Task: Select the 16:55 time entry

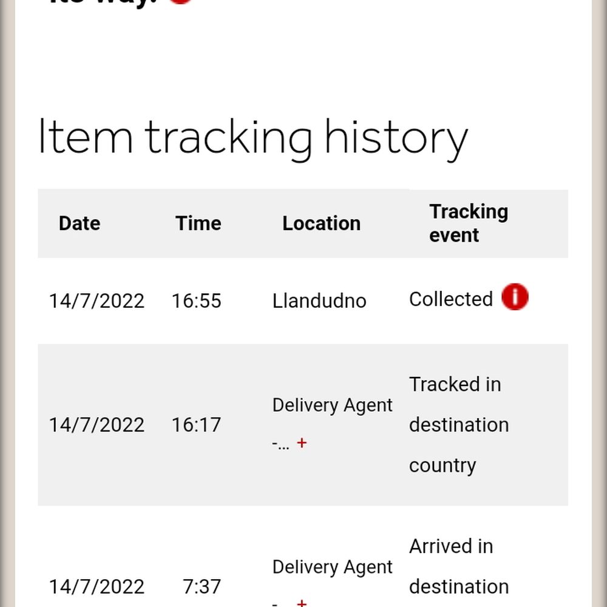Action: pos(196,301)
